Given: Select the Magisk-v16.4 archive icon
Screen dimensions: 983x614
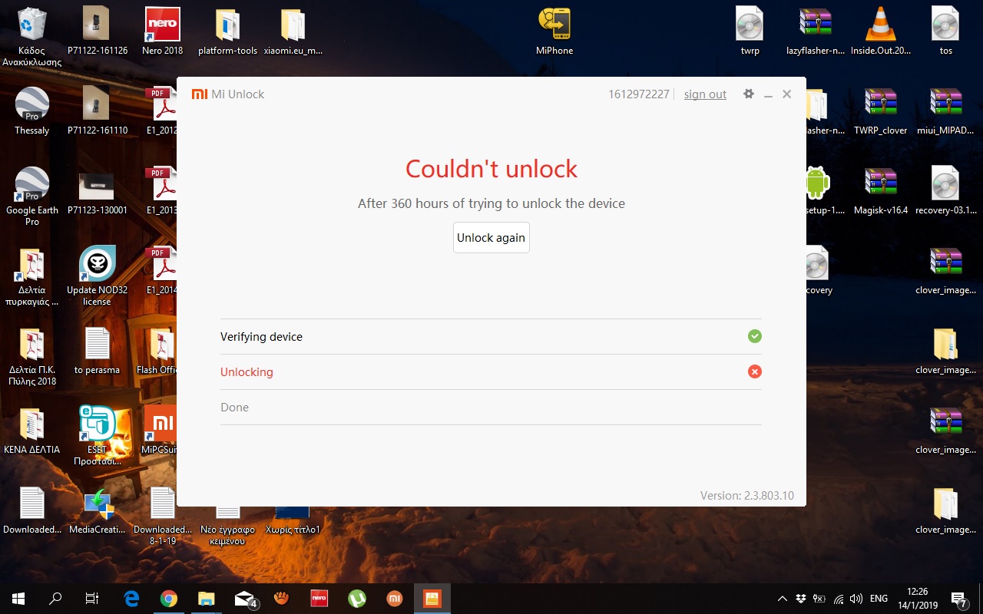Looking at the screenshot, I should [x=881, y=192].
